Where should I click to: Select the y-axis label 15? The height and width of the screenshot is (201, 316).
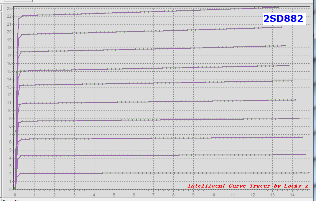[x=9, y=71]
